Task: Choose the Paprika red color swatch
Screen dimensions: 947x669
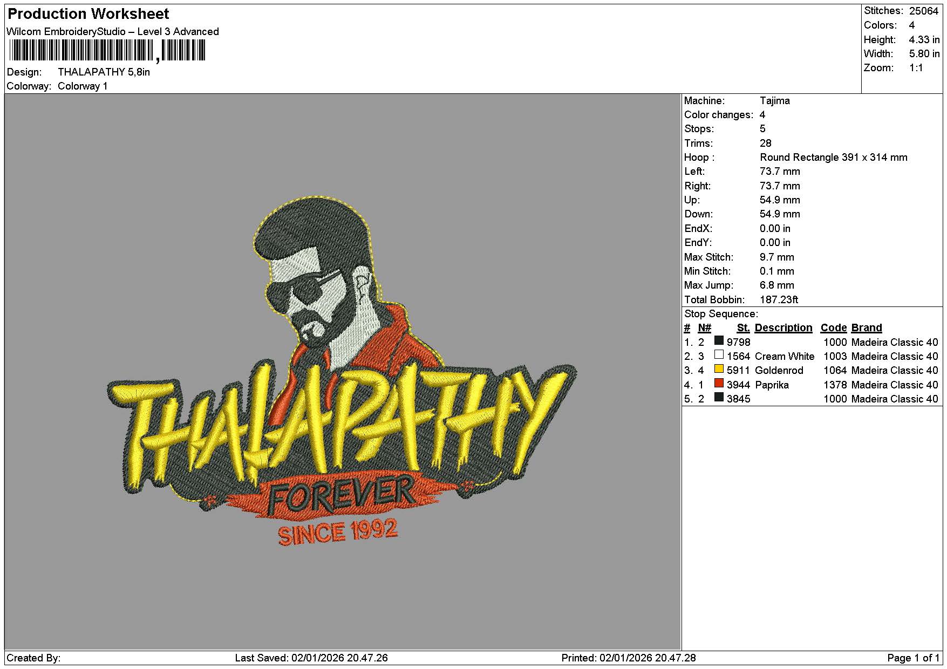Action: point(719,384)
